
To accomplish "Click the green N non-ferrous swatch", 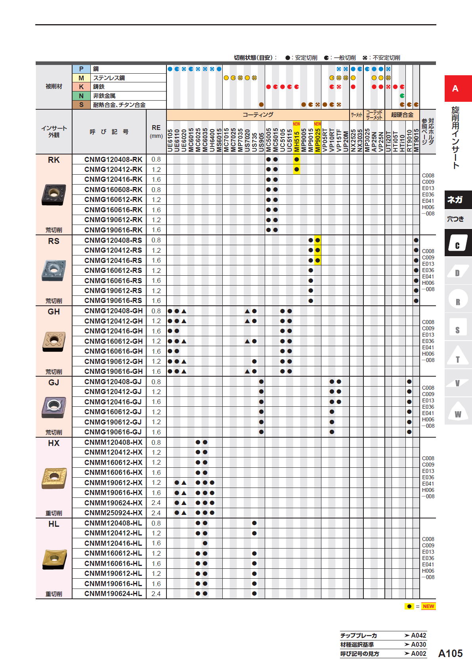I will pyautogui.click(x=81, y=96).
